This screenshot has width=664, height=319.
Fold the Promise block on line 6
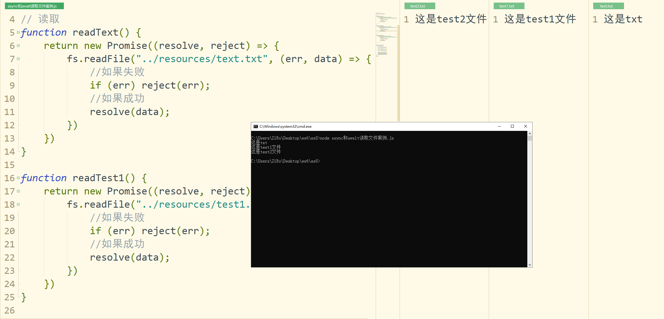click(18, 46)
